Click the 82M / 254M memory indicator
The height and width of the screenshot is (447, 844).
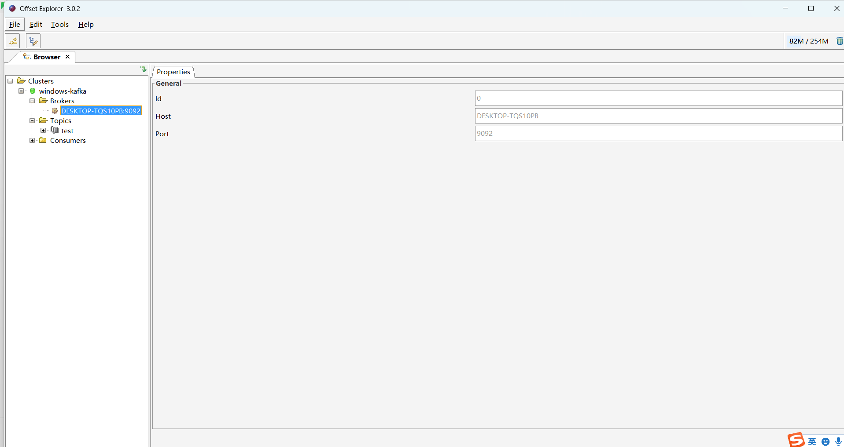pyautogui.click(x=809, y=41)
